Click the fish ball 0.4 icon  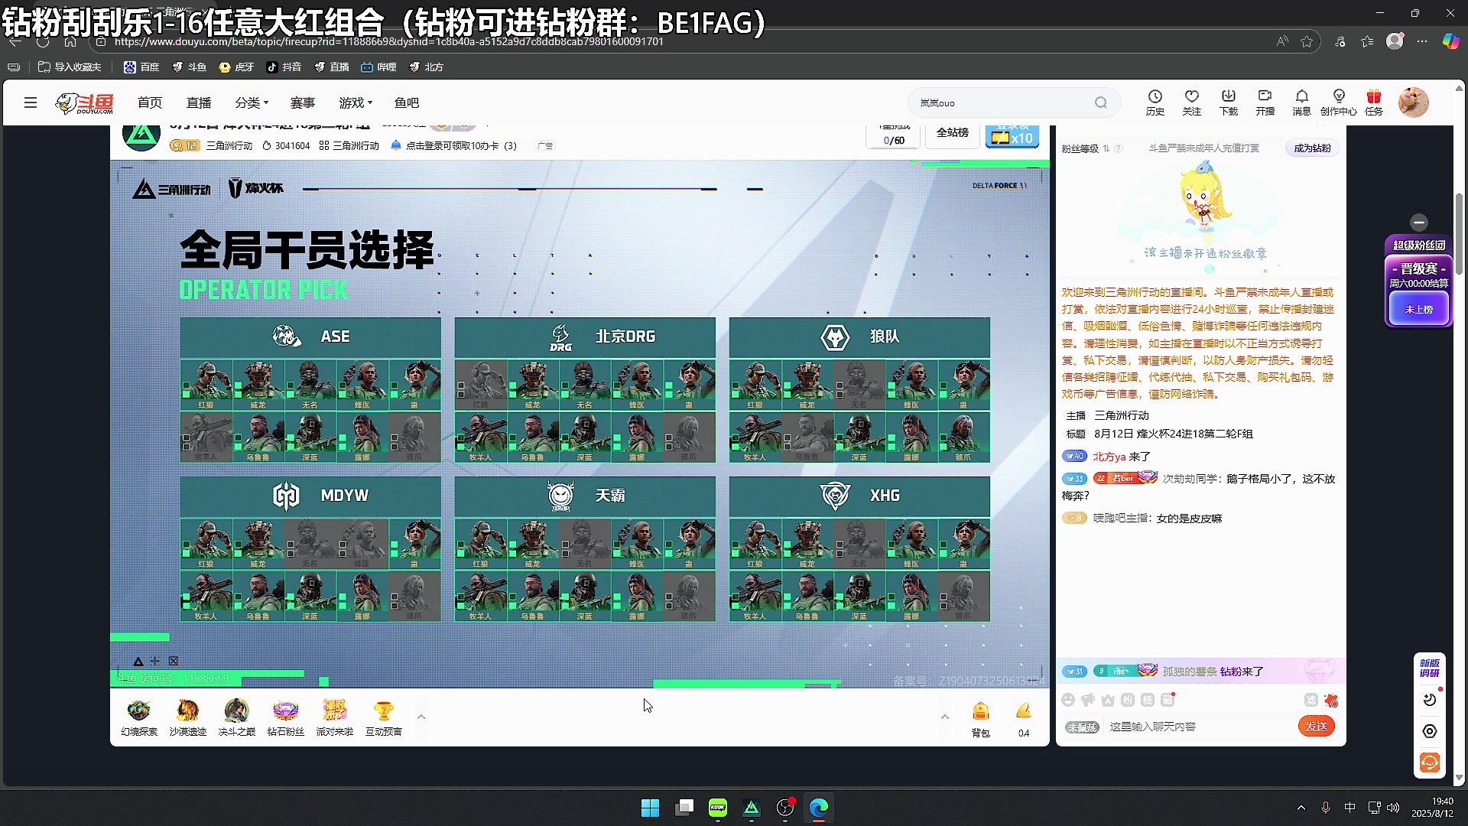pos(1024,719)
